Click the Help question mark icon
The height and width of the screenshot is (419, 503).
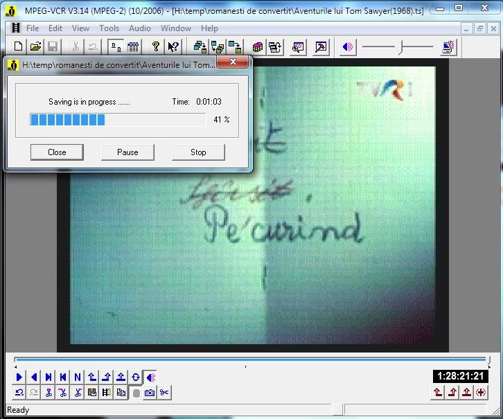pyautogui.click(x=155, y=47)
